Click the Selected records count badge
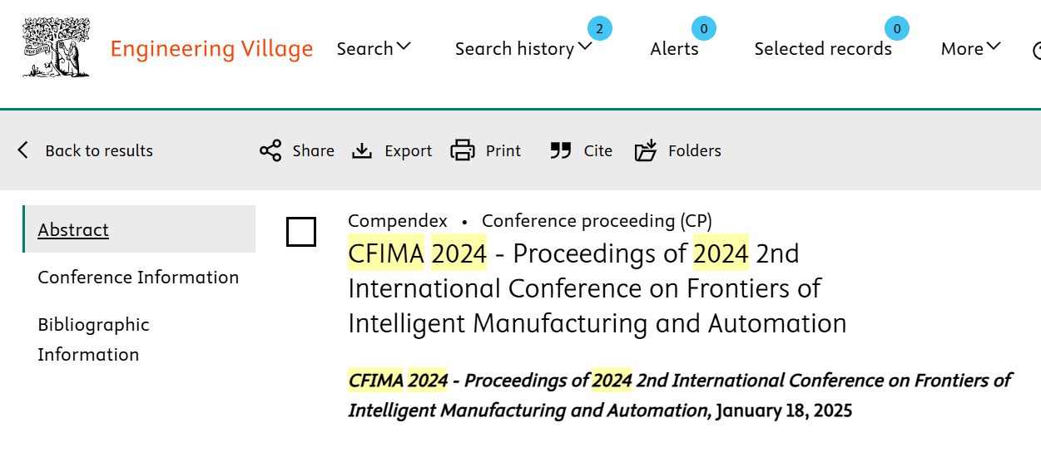The height and width of the screenshot is (467, 1041). pos(897,29)
